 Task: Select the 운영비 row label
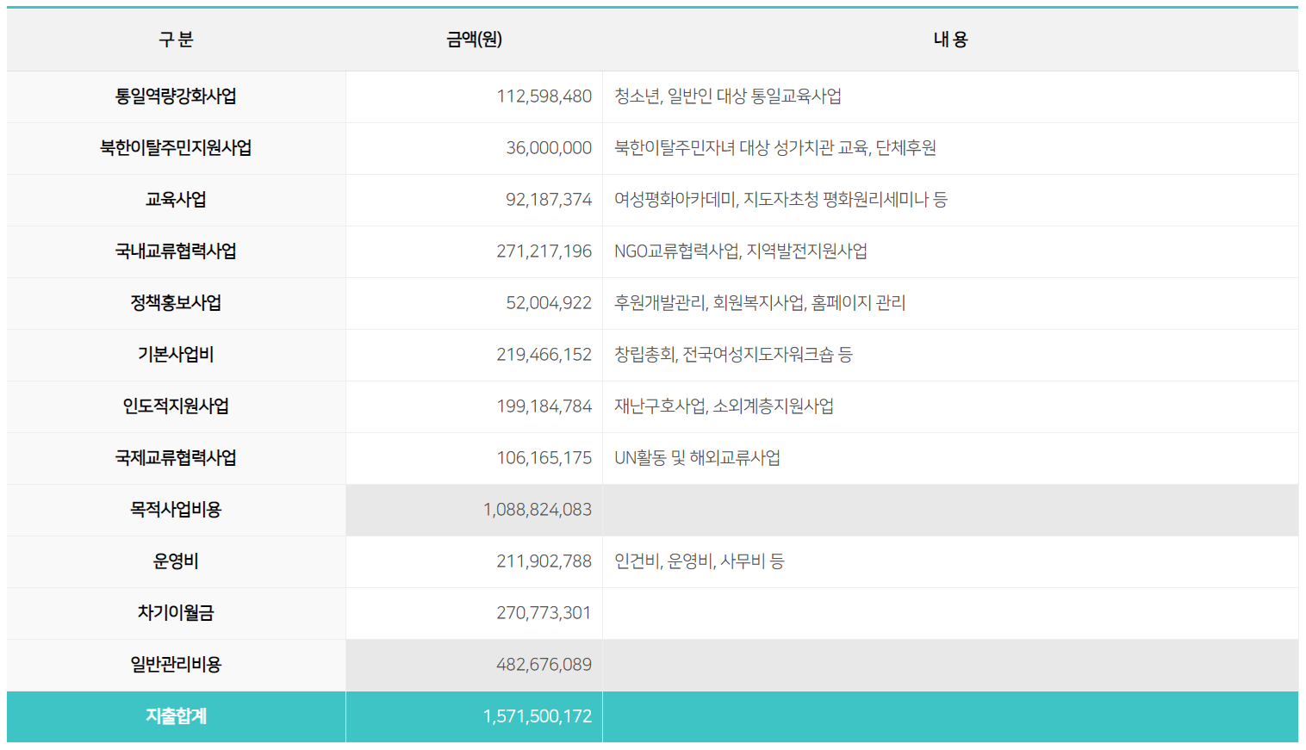[176, 561]
